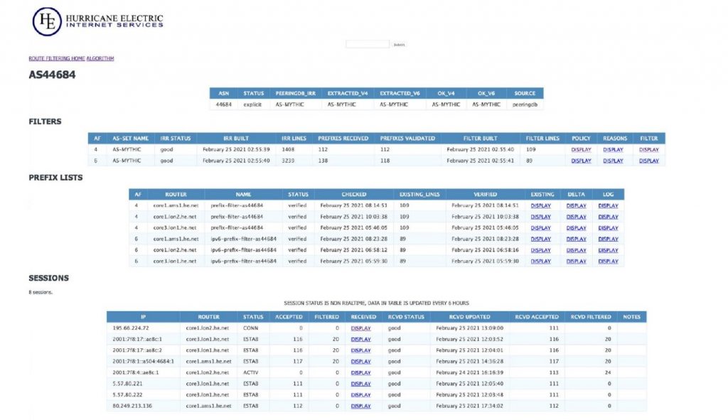Click the '8 sessions.' count text
The width and height of the screenshot is (728, 420).
[x=41, y=292]
